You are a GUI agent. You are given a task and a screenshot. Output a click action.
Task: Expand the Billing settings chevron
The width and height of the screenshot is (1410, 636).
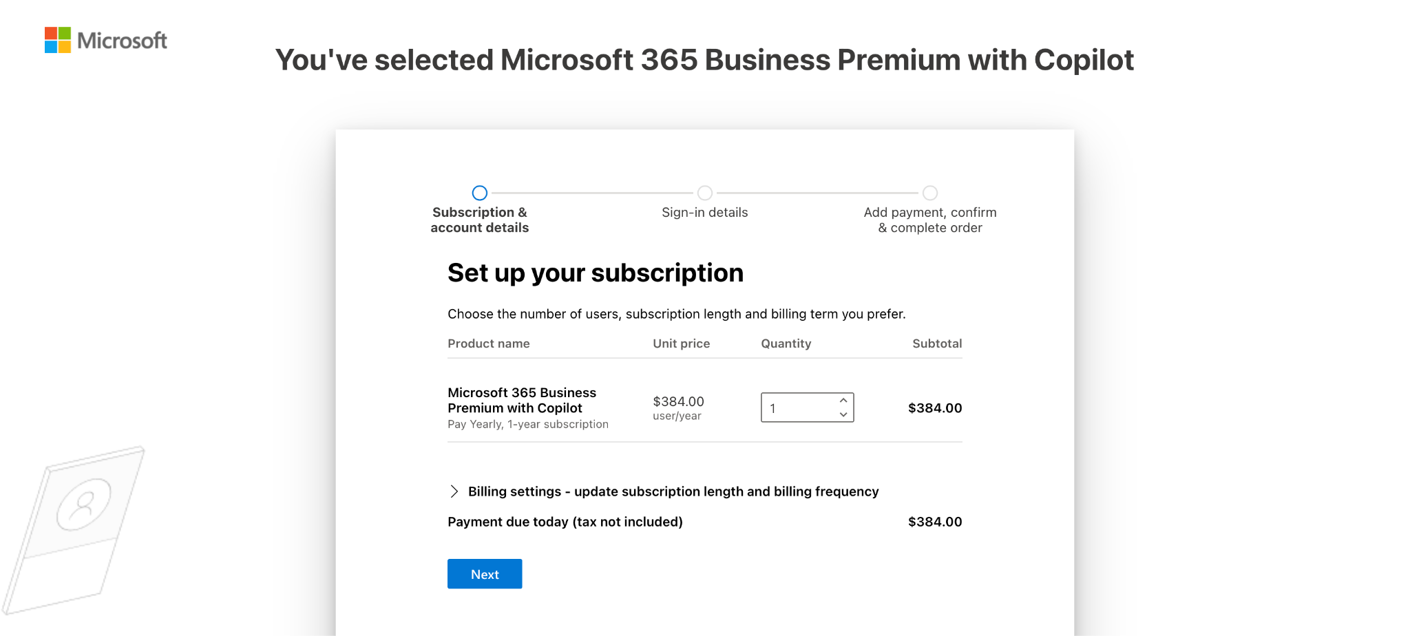pos(454,491)
